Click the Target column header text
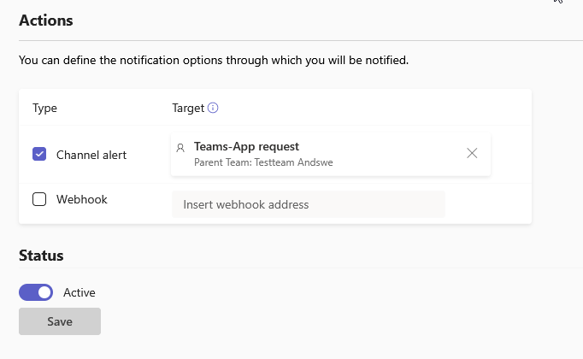 188,109
